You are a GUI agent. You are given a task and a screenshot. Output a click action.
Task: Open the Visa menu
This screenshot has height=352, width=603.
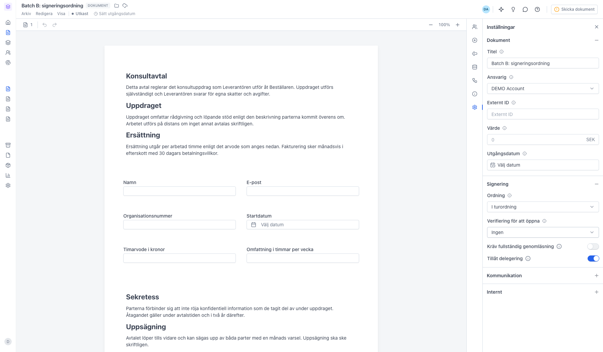click(x=61, y=14)
